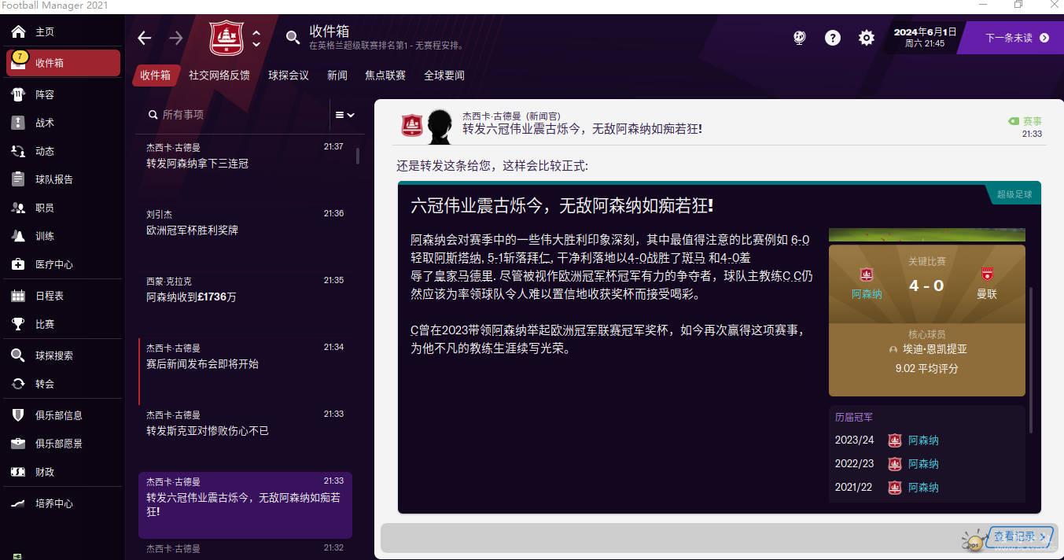
Task: Click the sender silhouette avatar of 杰西卡·古德曼
Action: [440, 127]
